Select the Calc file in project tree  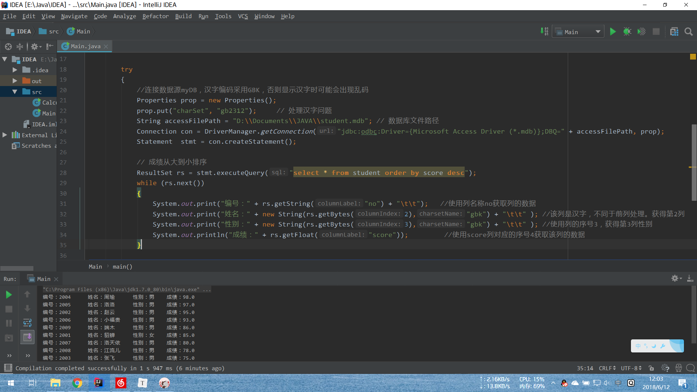44,102
